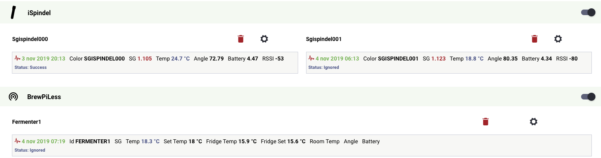601x158 pixels.
Task: Delete the Sgispindel000 device
Action: tap(241, 39)
